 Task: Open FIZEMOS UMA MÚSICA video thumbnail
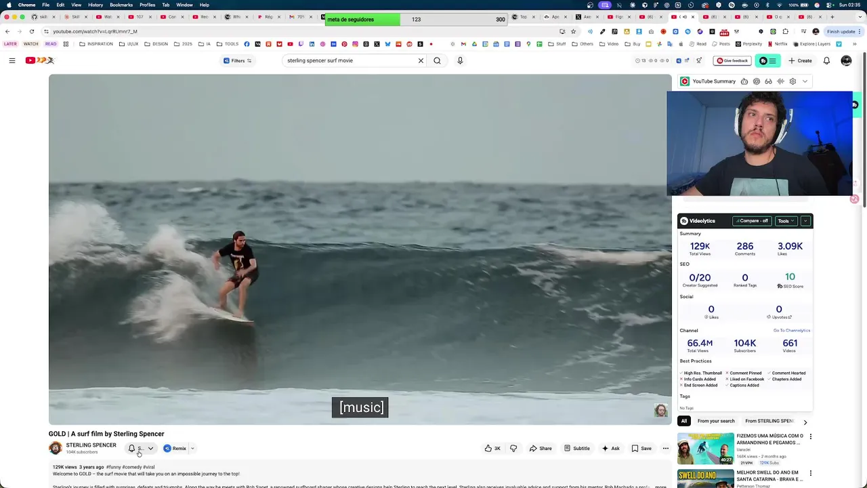coord(705,448)
